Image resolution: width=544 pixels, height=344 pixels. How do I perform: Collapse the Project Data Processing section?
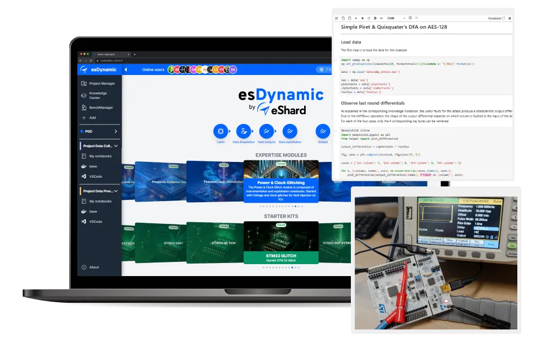116,190
